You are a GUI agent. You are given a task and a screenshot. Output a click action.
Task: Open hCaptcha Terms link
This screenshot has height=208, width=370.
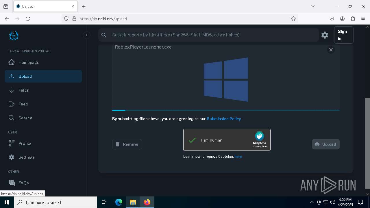click(264, 147)
